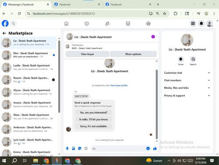Screen dimensions: 219x165
Task: Open the Jessica conversation in the list
Action: [x=28, y=104]
